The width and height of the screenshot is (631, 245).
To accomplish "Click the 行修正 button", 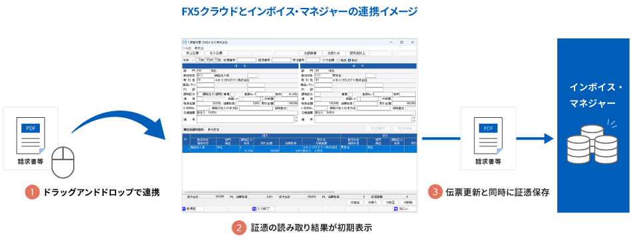I will (391, 203).
